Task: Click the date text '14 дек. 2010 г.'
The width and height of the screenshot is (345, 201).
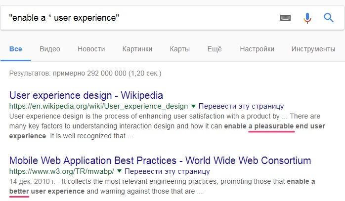Action: pyautogui.click(x=32, y=181)
